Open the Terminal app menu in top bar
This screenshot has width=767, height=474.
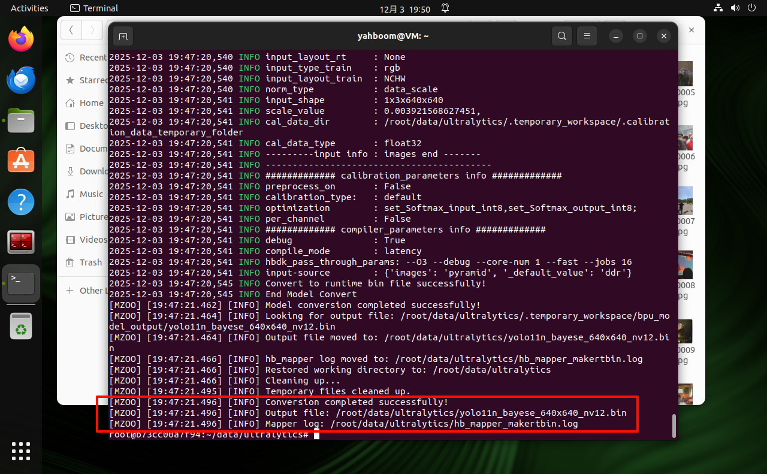click(94, 8)
